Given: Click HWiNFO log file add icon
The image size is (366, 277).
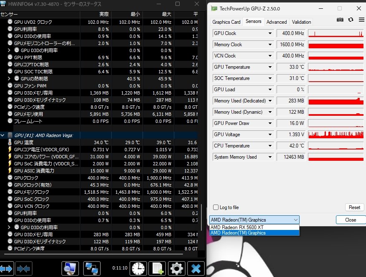Looking at the screenshot, I should click(158, 269).
